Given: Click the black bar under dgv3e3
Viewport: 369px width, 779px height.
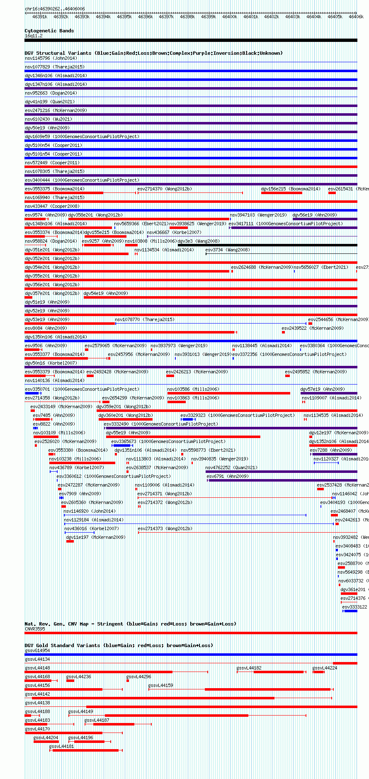Looking at the screenshot, I should (x=267, y=245).
